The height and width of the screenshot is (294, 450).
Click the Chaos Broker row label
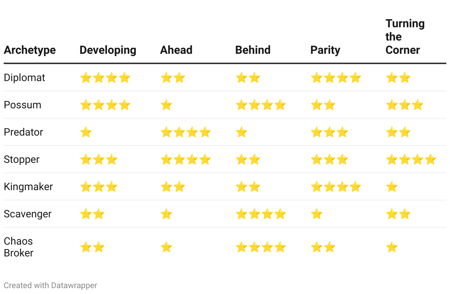18,247
